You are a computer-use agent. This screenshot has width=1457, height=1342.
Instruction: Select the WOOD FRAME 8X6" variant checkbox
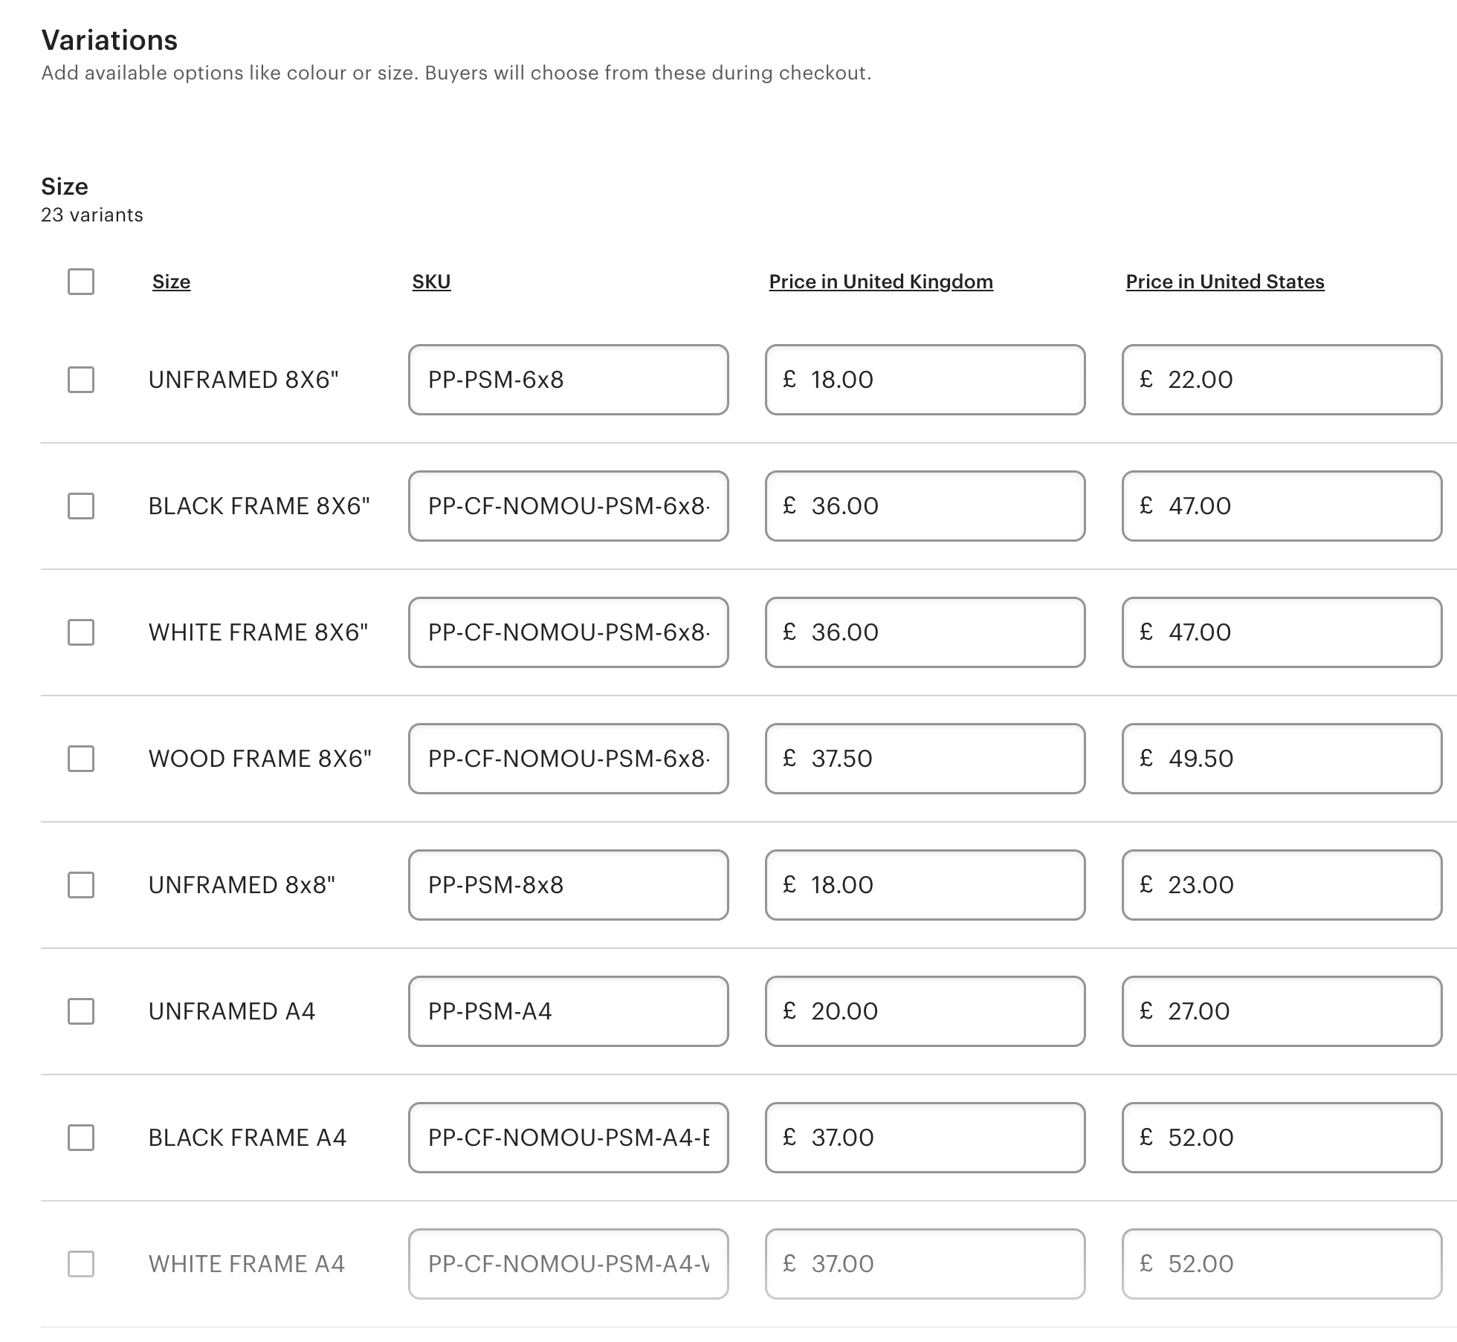coord(81,759)
